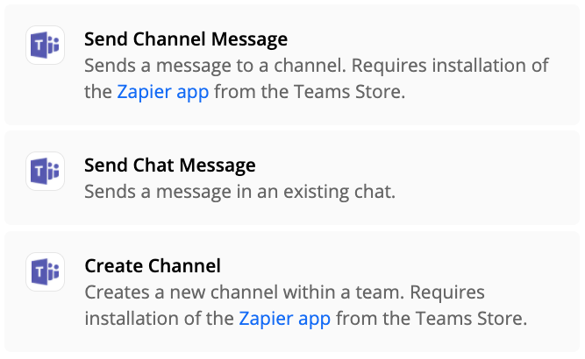Screen dimensions: 585x359
Task: Choose the Send Chat Message action card
Action: click(292, 178)
